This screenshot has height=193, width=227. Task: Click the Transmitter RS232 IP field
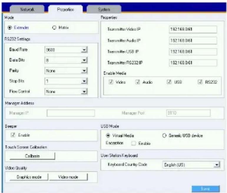point(193,63)
